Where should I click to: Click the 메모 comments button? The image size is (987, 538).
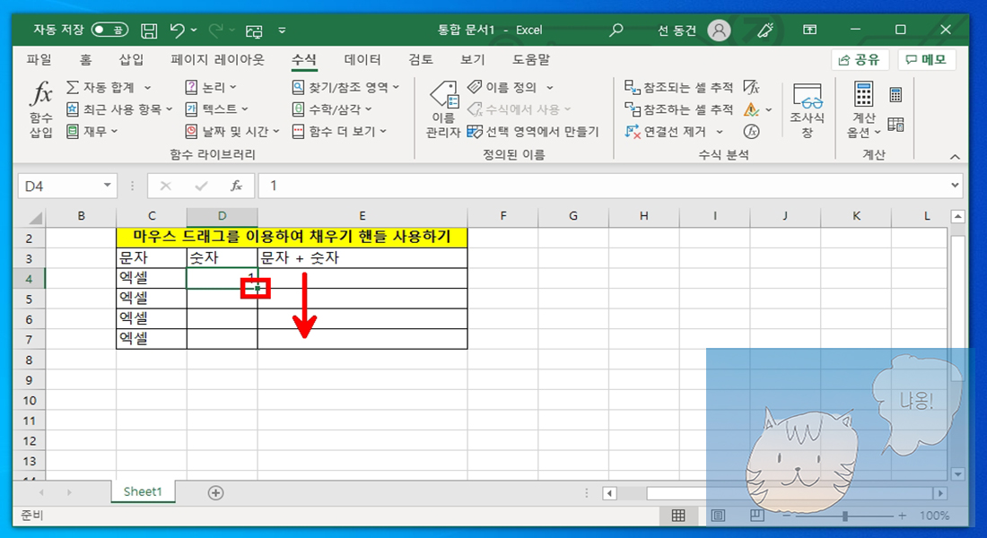pyautogui.click(x=926, y=60)
